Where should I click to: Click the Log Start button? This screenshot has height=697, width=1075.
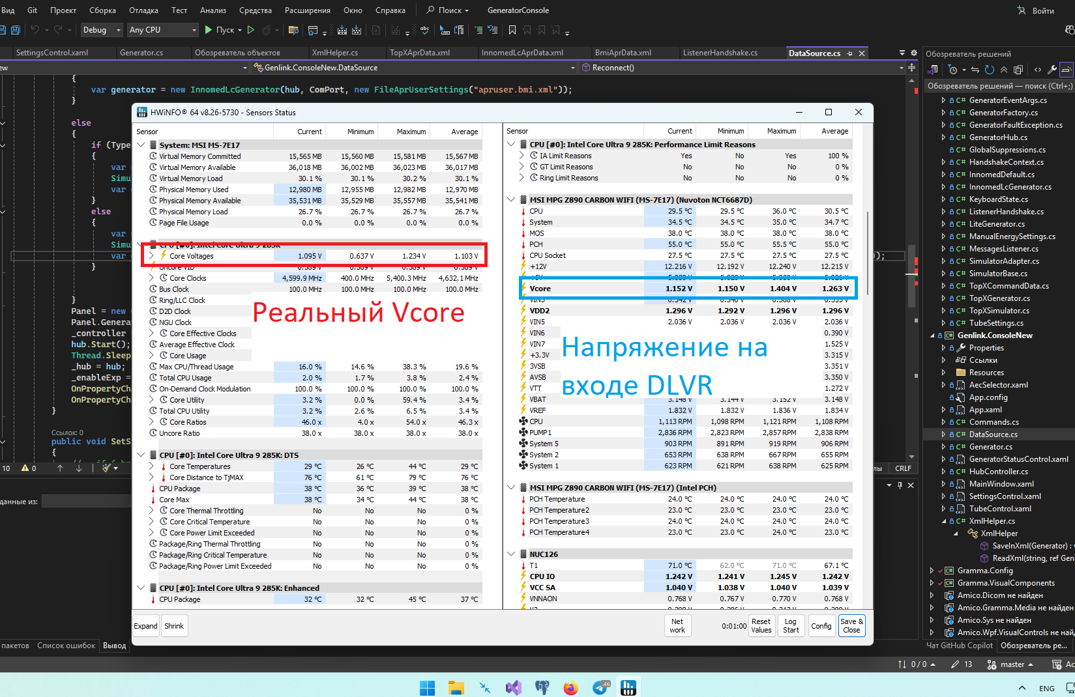791,626
